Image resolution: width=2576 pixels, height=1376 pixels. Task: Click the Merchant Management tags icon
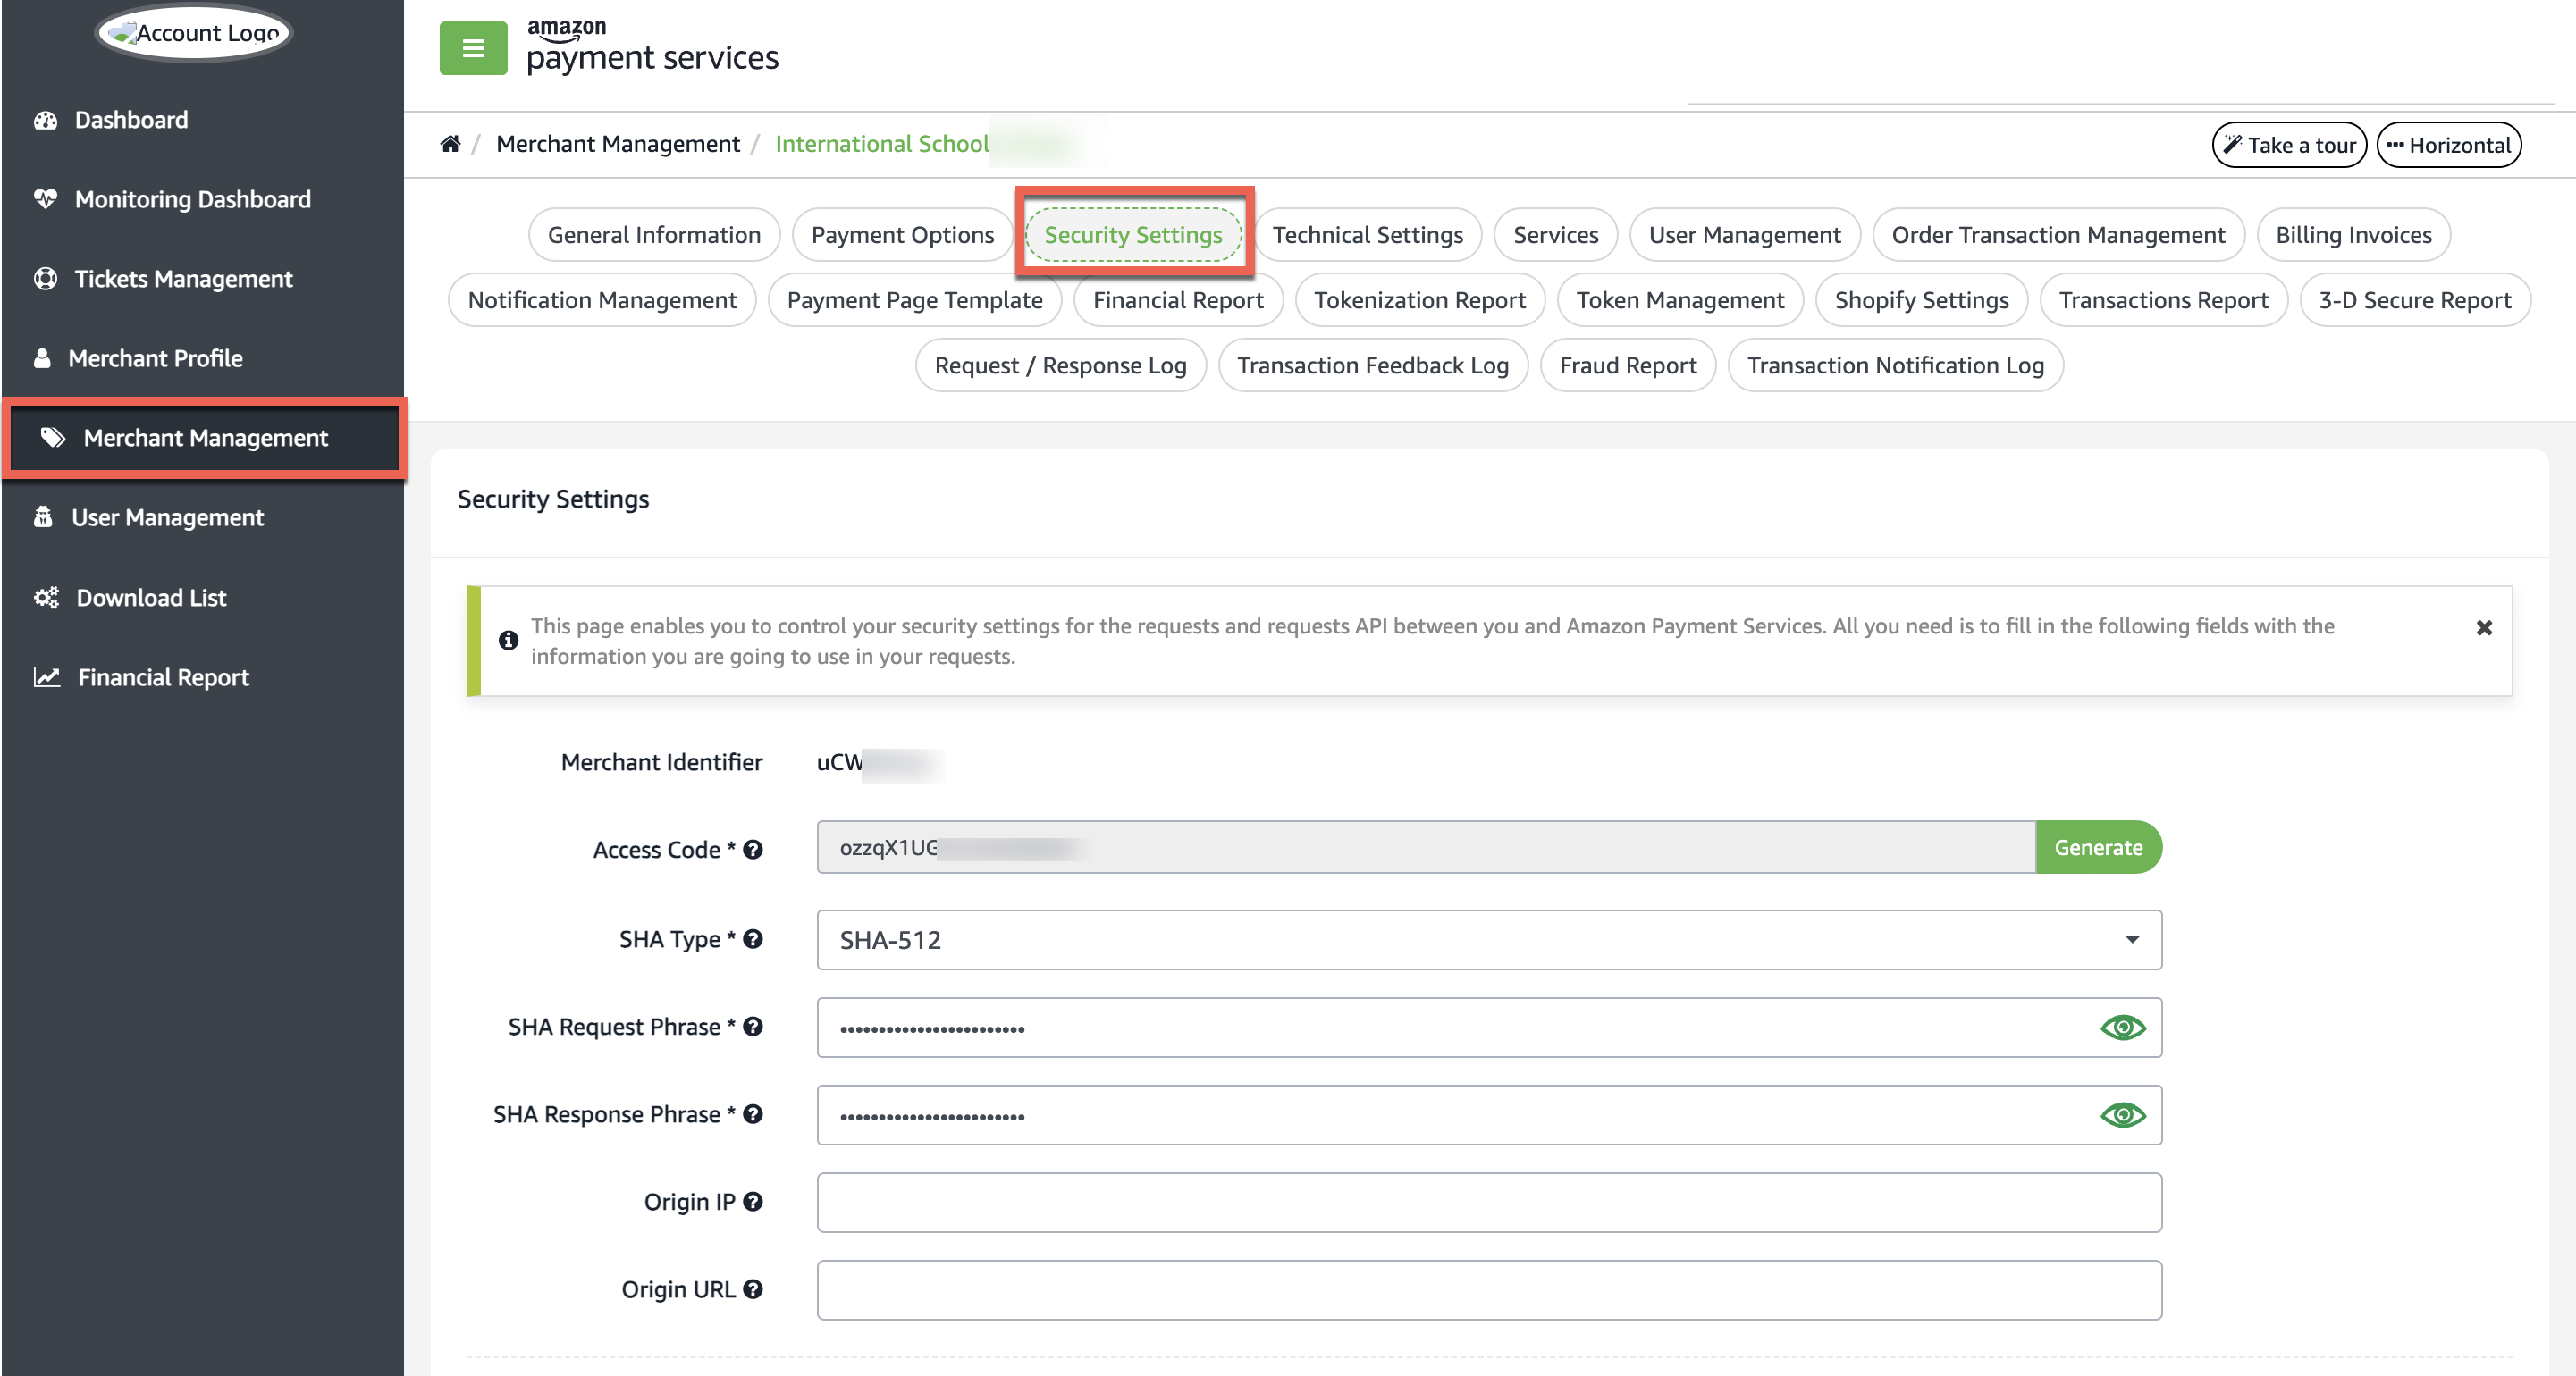[x=53, y=438]
